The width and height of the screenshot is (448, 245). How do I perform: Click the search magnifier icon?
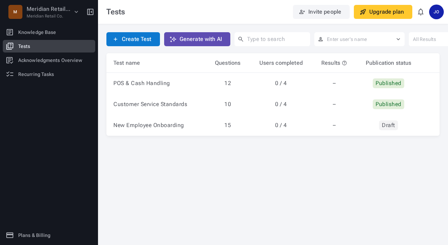point(241,39)
